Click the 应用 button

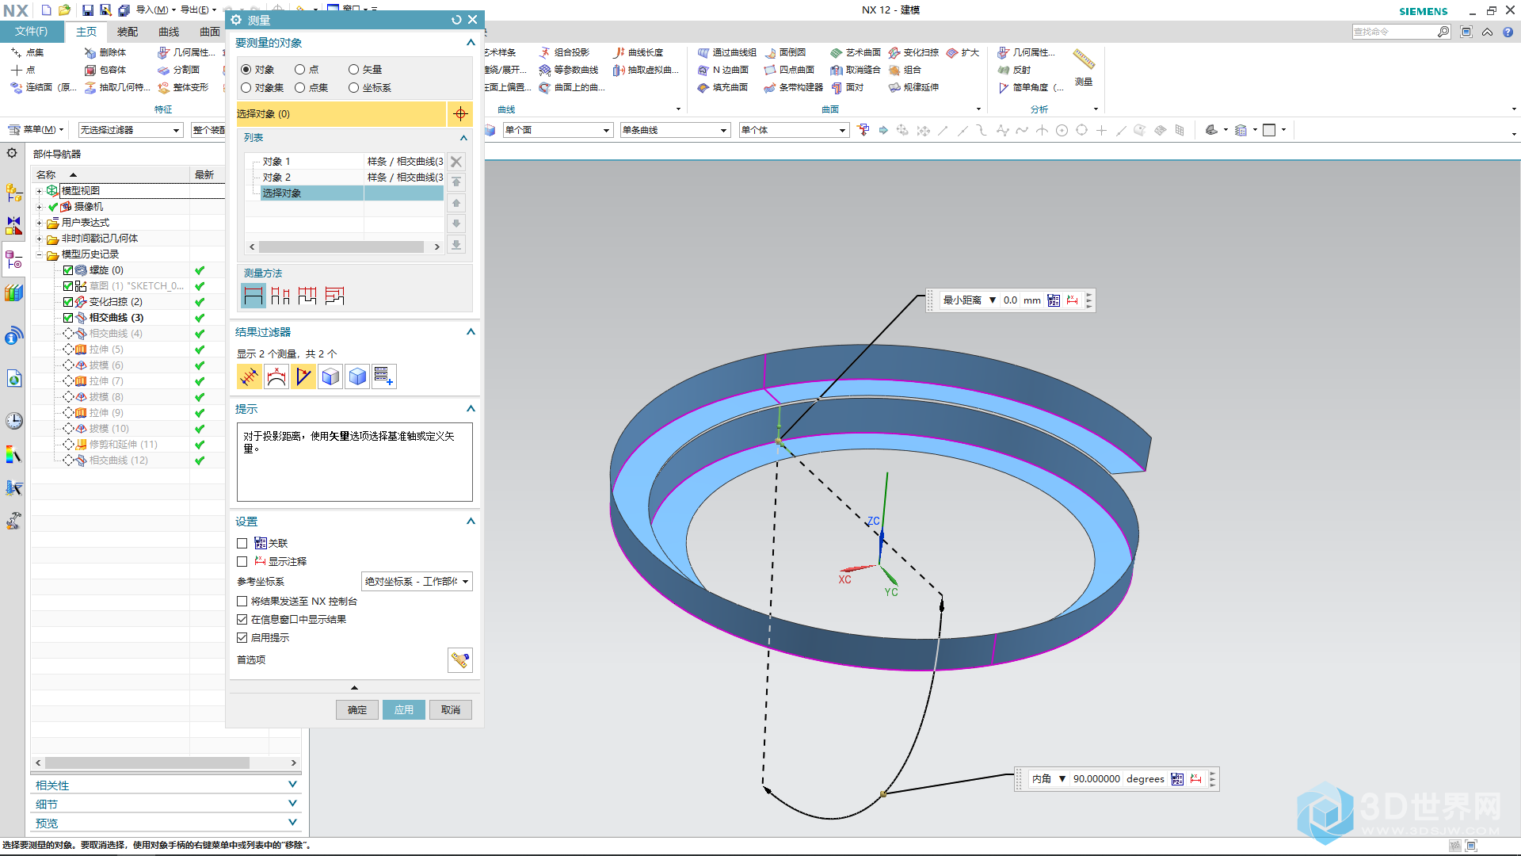pyautogui.click(x=404, y=709)
